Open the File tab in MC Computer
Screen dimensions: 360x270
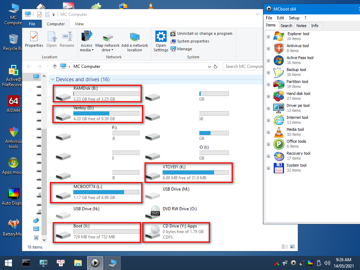(x=32, y=24)
